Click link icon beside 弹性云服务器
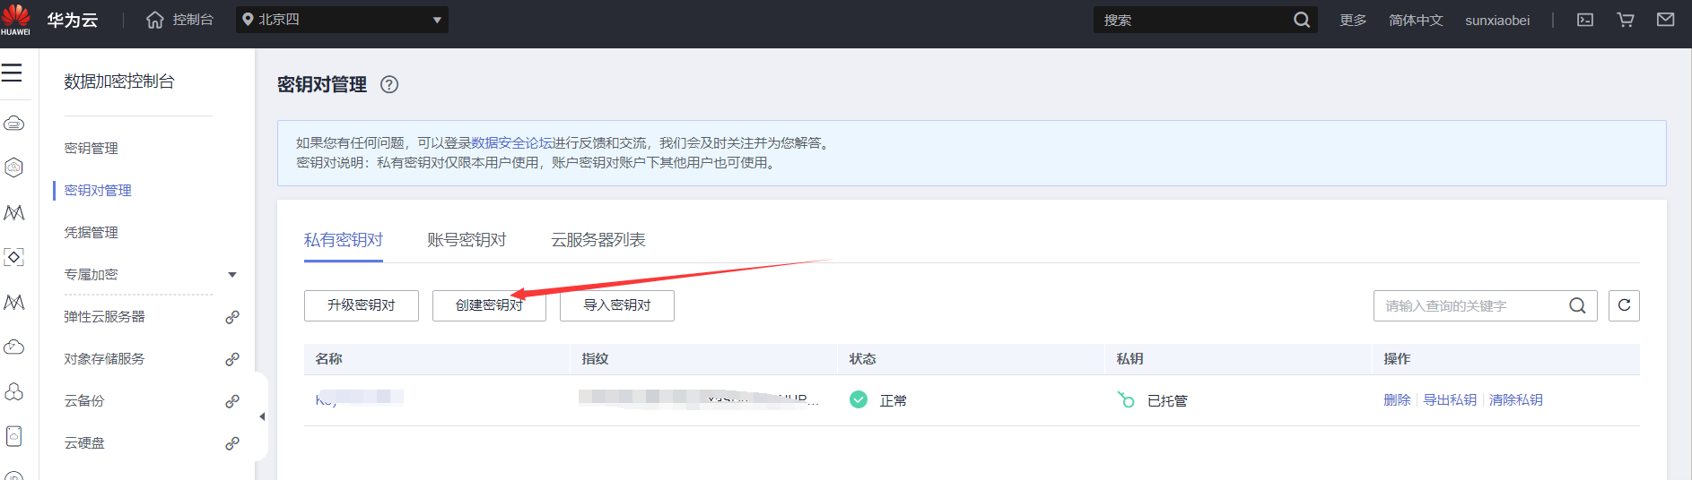This screenshot has height=480, width=1692. [x=232, y=317]
